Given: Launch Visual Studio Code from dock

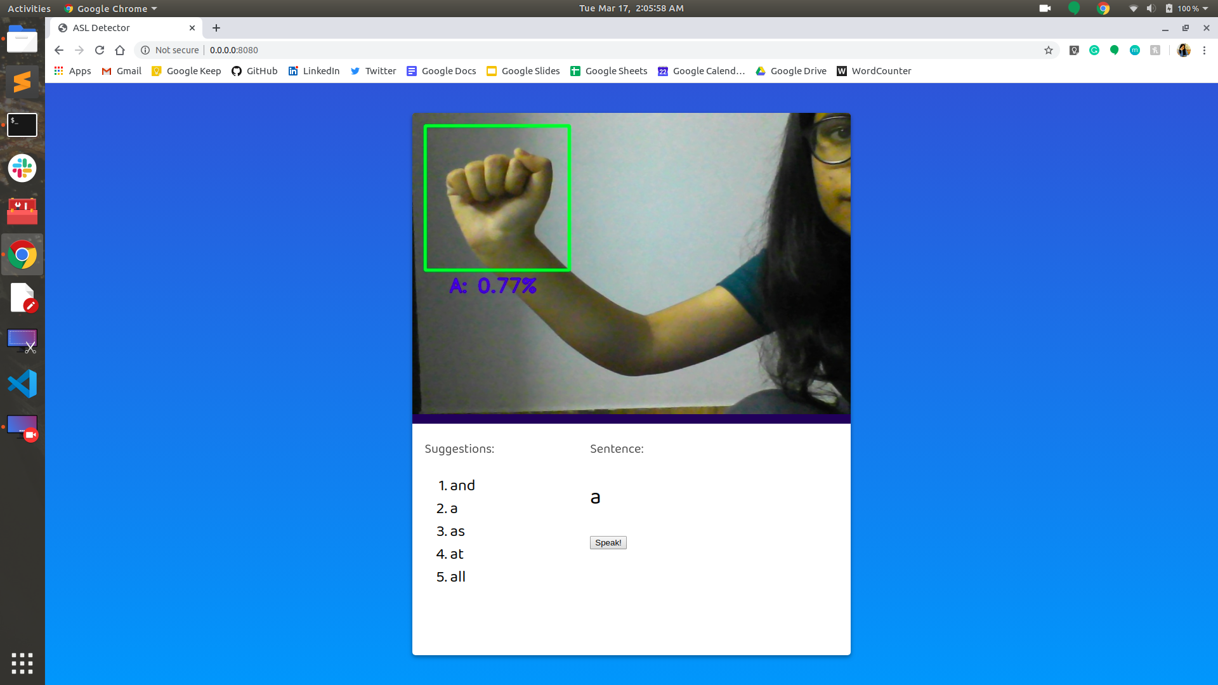Looking at the screenshot, I should tap(22, 384).
